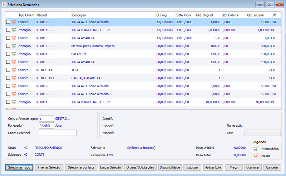Click the empty Conta Gerencial field

click(x=58, y=133)
